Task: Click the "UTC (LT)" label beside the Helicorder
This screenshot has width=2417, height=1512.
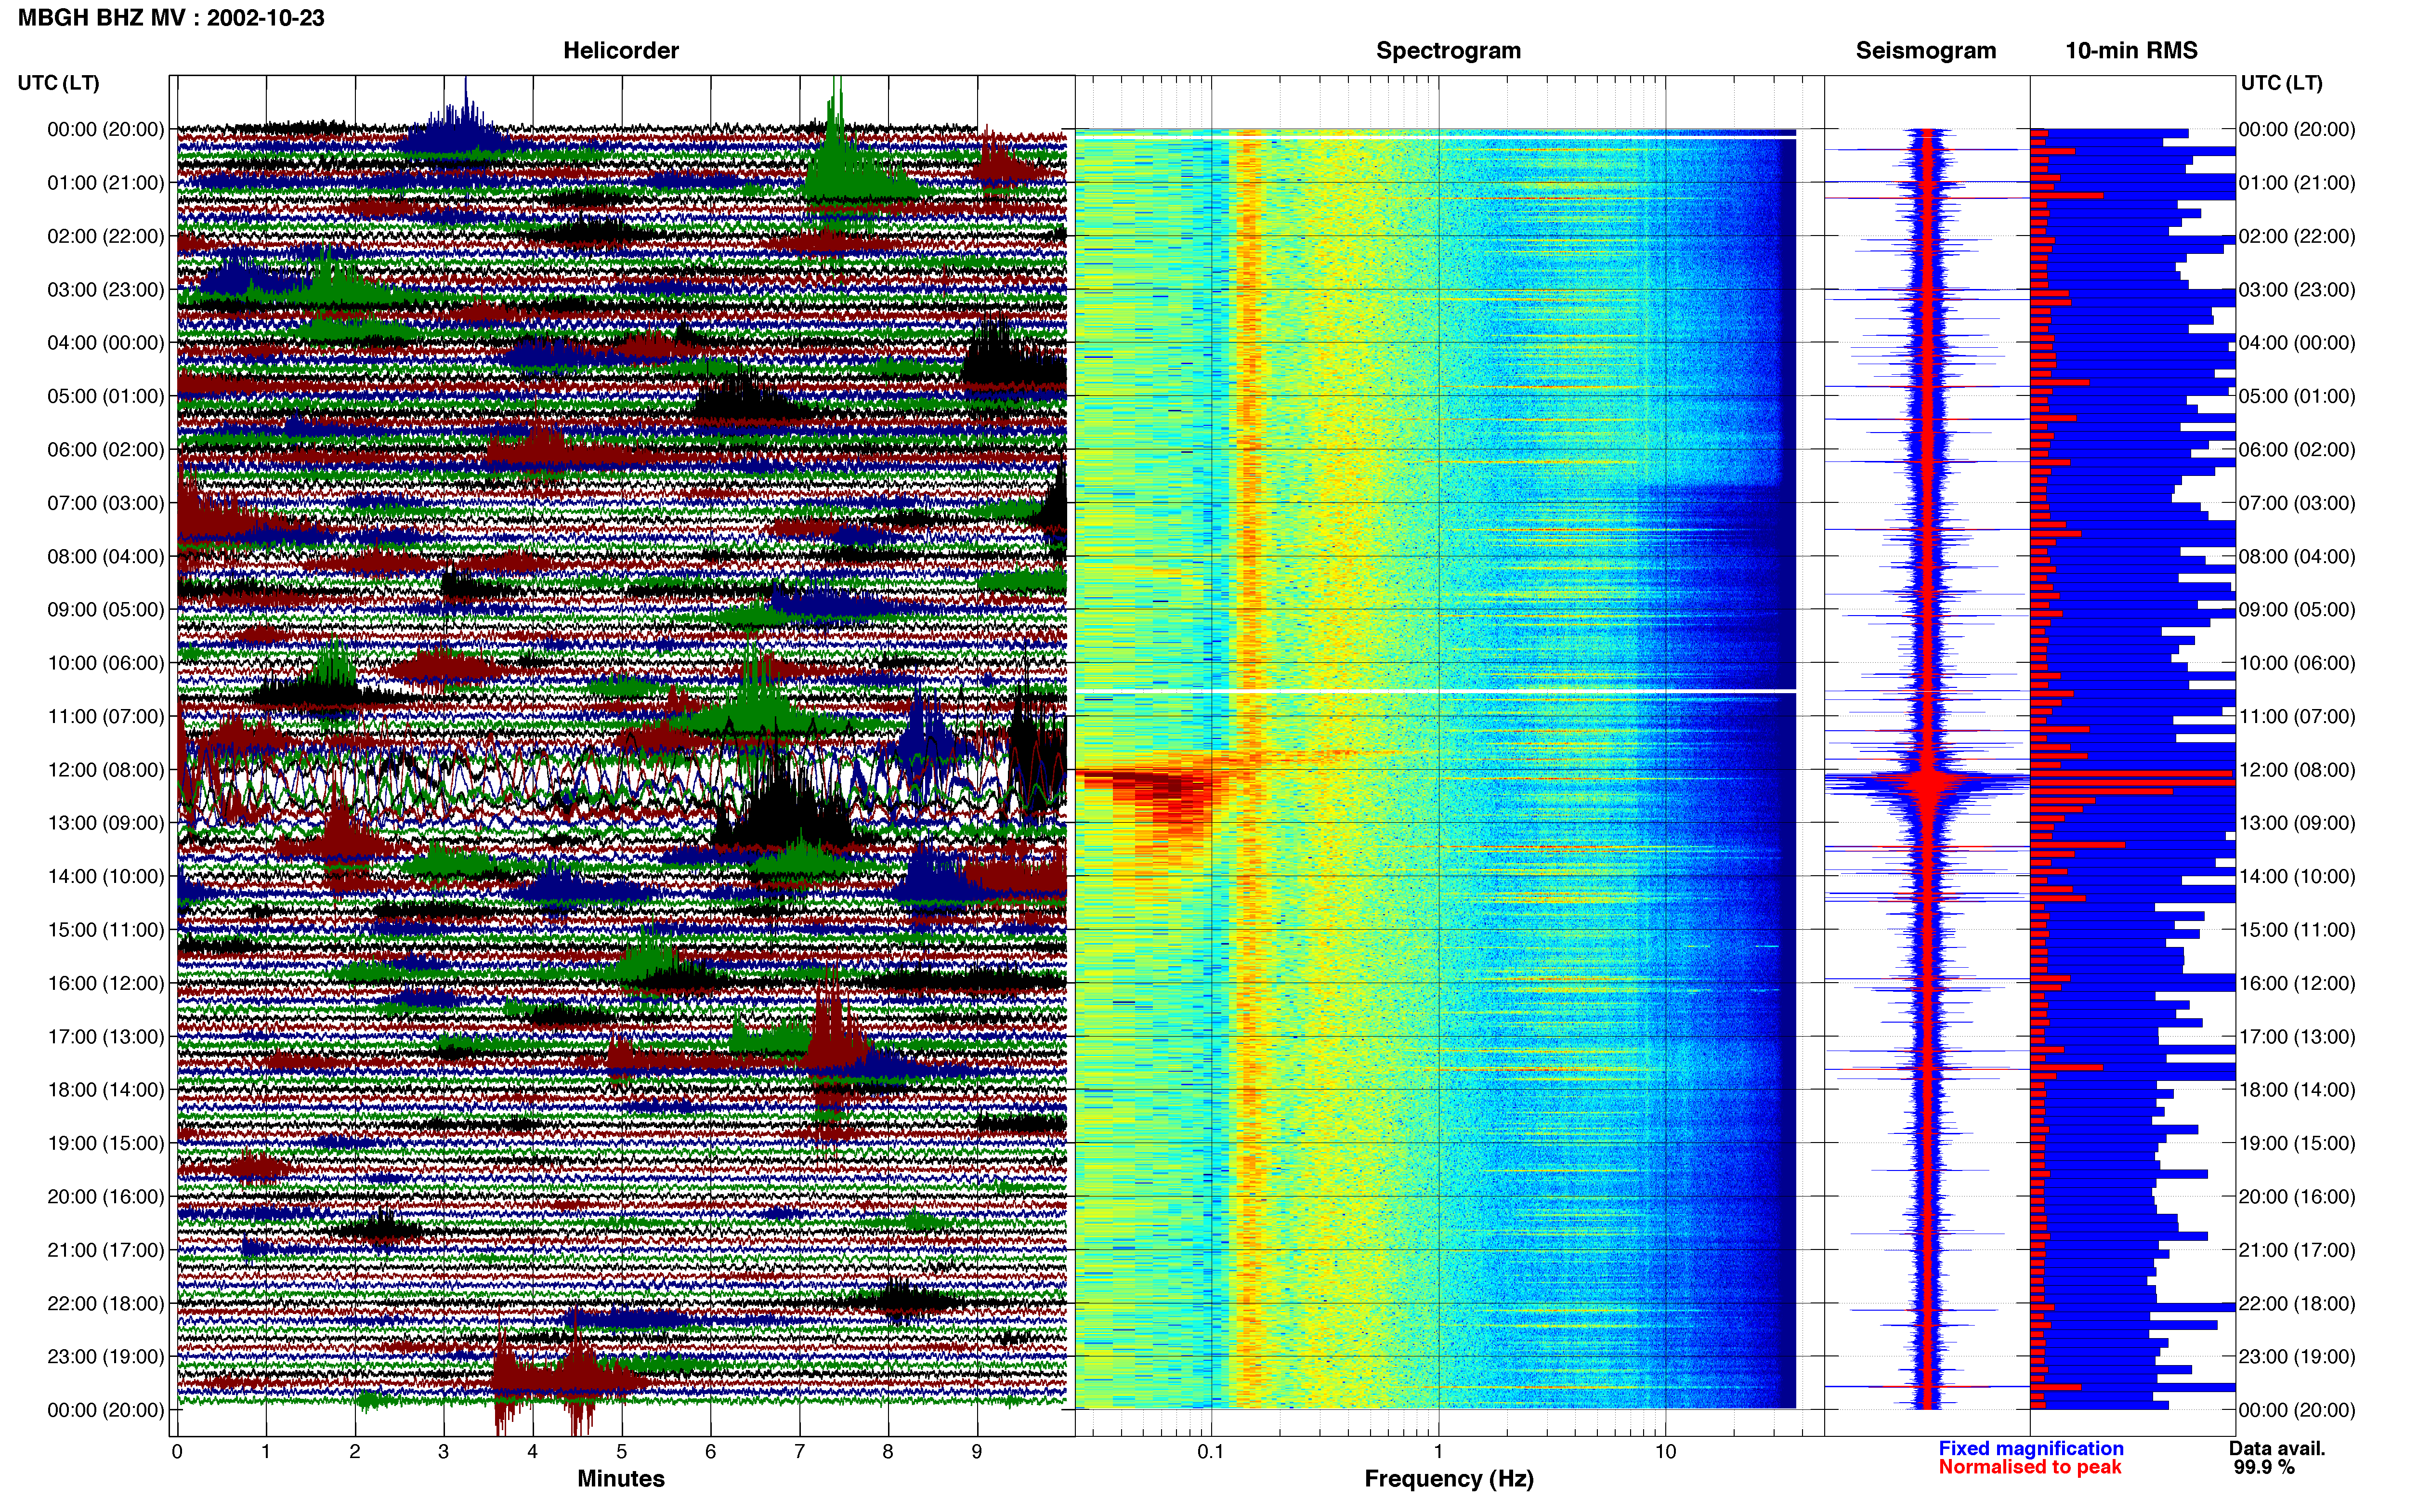Action: click(x=59, y=83)
